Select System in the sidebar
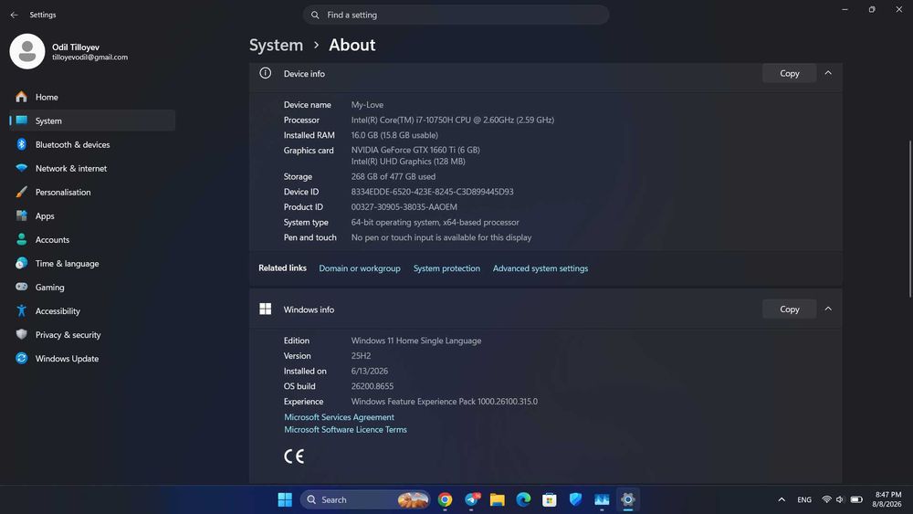Viewport: 913px width, 514px height. pos(92,121)
